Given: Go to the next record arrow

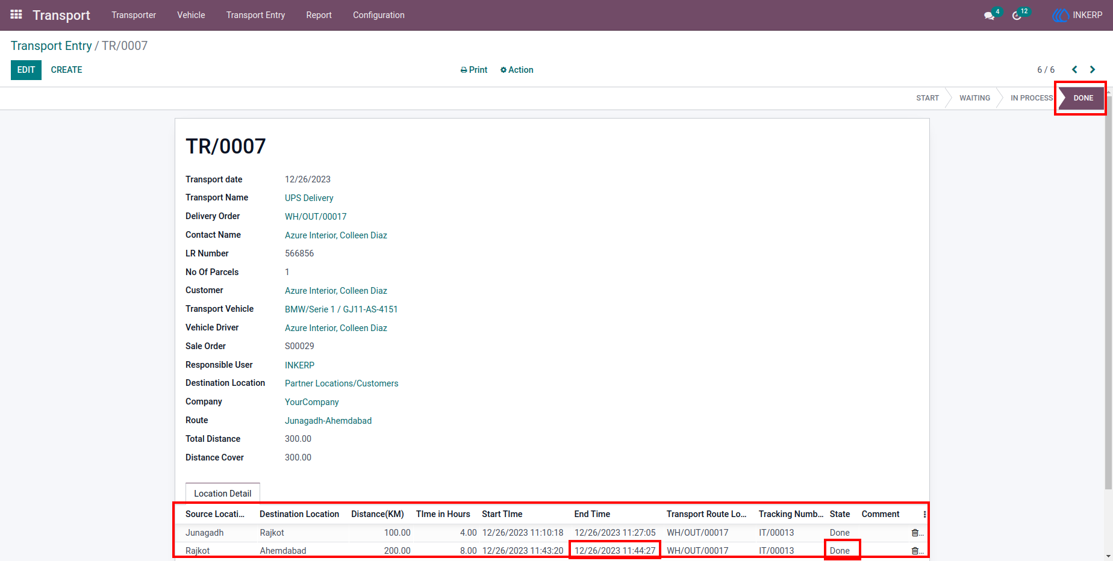Looking at the screenshot, I should (1093, 70).
